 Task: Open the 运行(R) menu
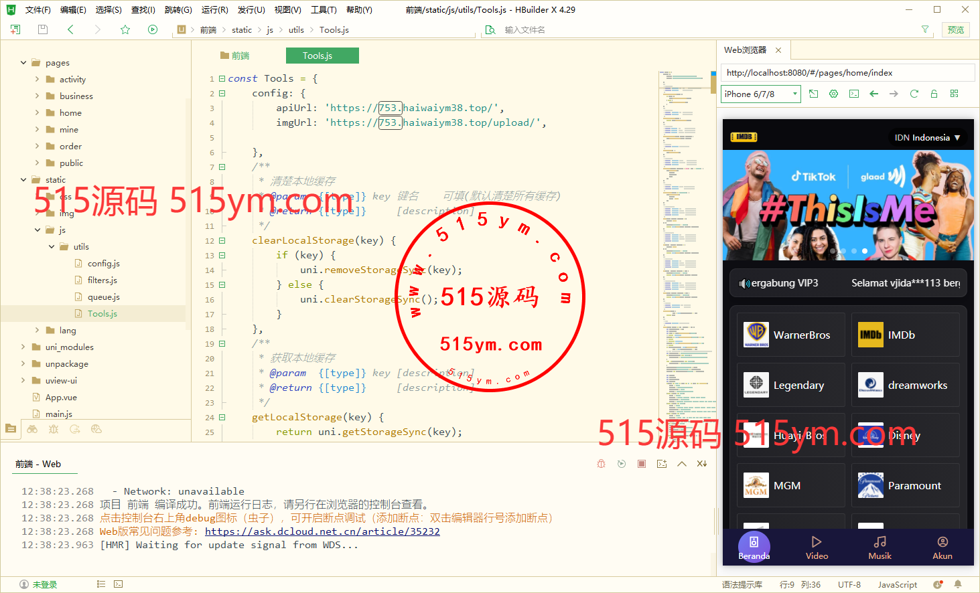pyautogui.click(x=214, y=10)
